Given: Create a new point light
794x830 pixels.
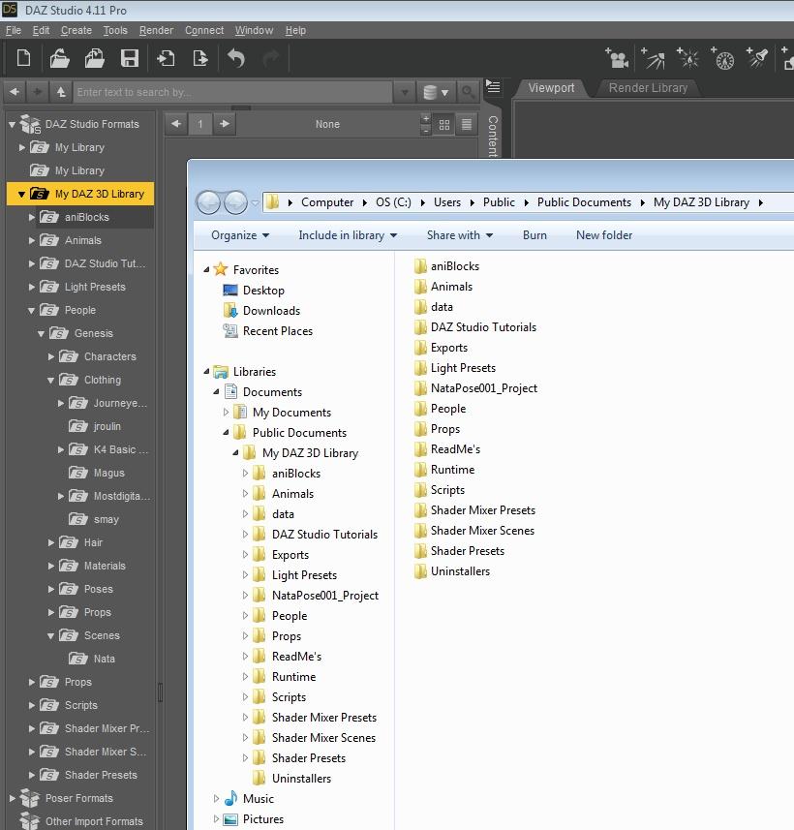Looking at the screenshot, I should coord(690,58).
